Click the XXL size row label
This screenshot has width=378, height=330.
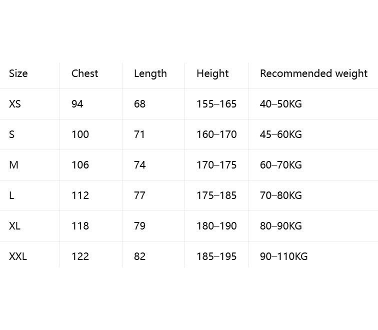click(18, 256)
